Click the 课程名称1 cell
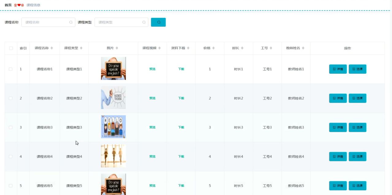Screen dimensions: 392x195 click(x=45, y=69)
